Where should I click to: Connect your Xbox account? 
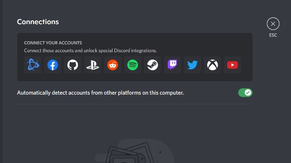coord(212,65)
